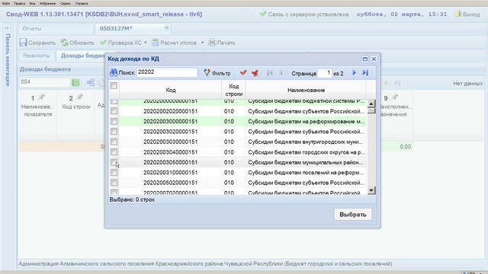Click the Выбрать button
The image size is (488, 274).
[353, 215]
